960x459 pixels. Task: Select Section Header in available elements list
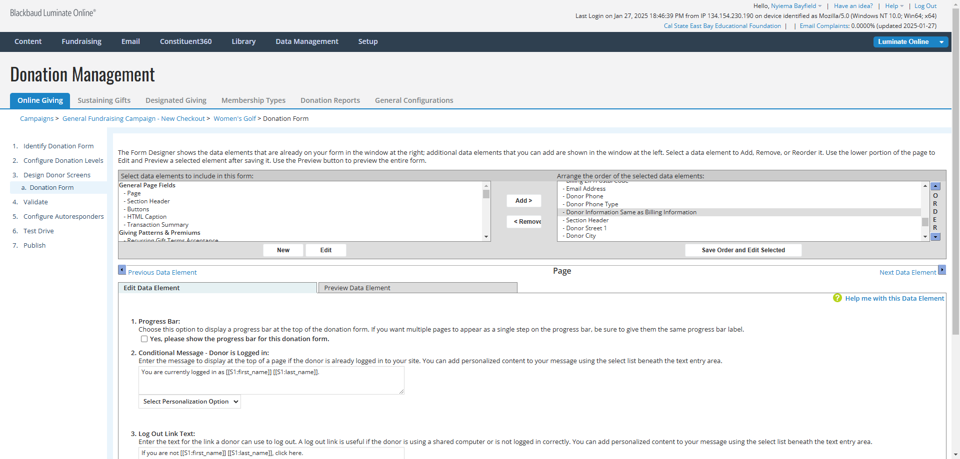click(x=300, y=201)
